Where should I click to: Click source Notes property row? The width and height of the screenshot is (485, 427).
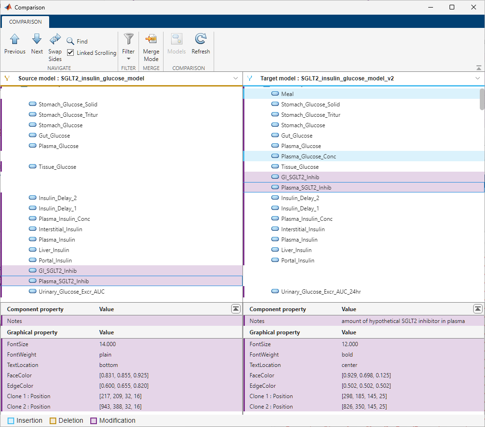[x=122, y=321]
